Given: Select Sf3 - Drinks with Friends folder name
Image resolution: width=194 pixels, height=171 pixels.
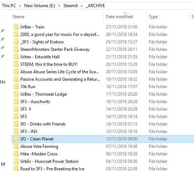Looking at the screenshot, I should pos(43,124).
